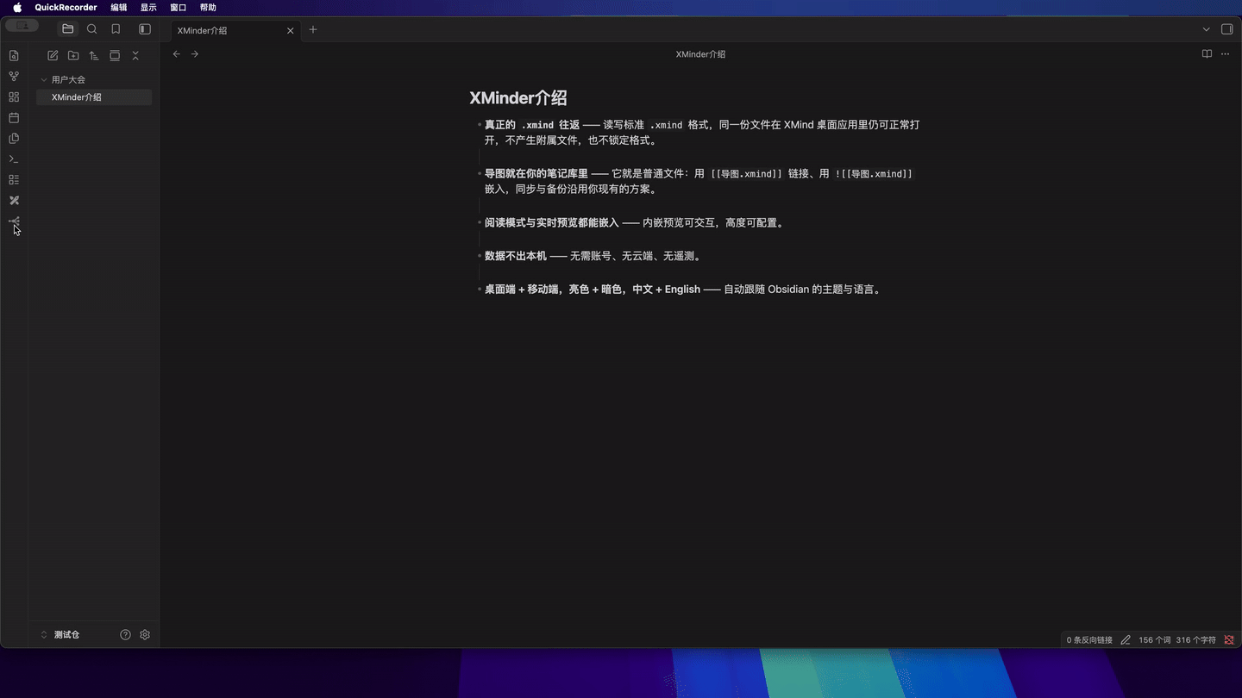This screenshot has height=698, width=1242.
Task: Switch to reading view book icon
Action: [1207, 54]
